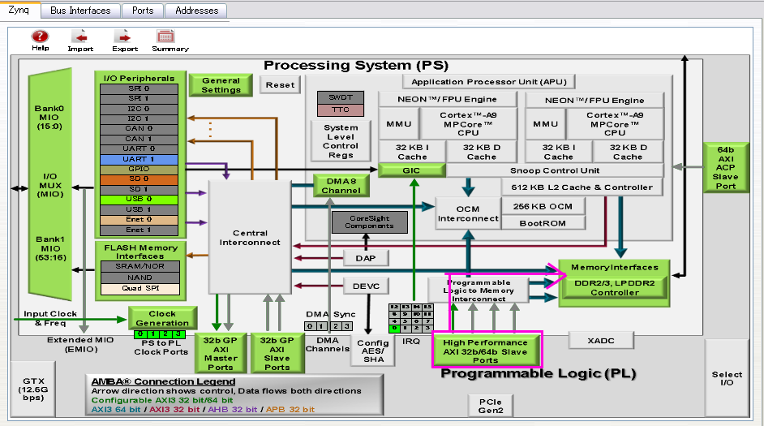Switch to the Bus Interfaces tab
The width and height of the screenshot is (764, 426).
coord(80,11)
